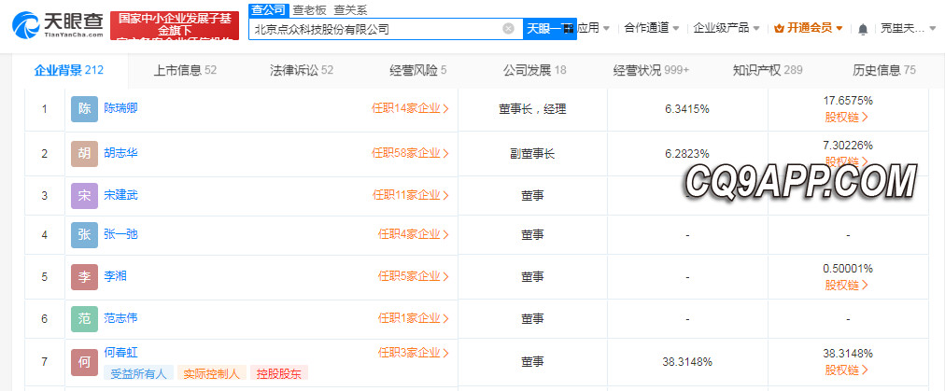Open 李湘 avatar tile
Viewport: 945px width, 391px height.
pyautogui.click(x=84, y=277)
